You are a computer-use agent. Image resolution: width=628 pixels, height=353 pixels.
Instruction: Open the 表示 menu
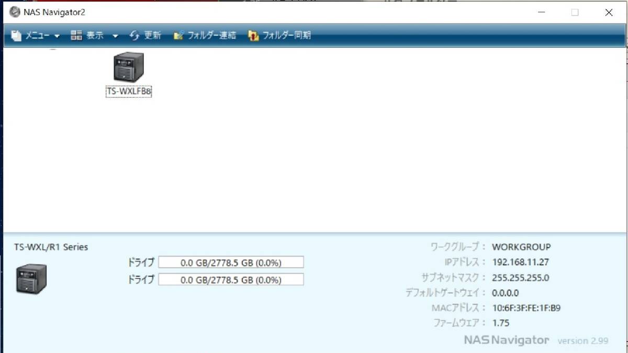pos(95,36)
